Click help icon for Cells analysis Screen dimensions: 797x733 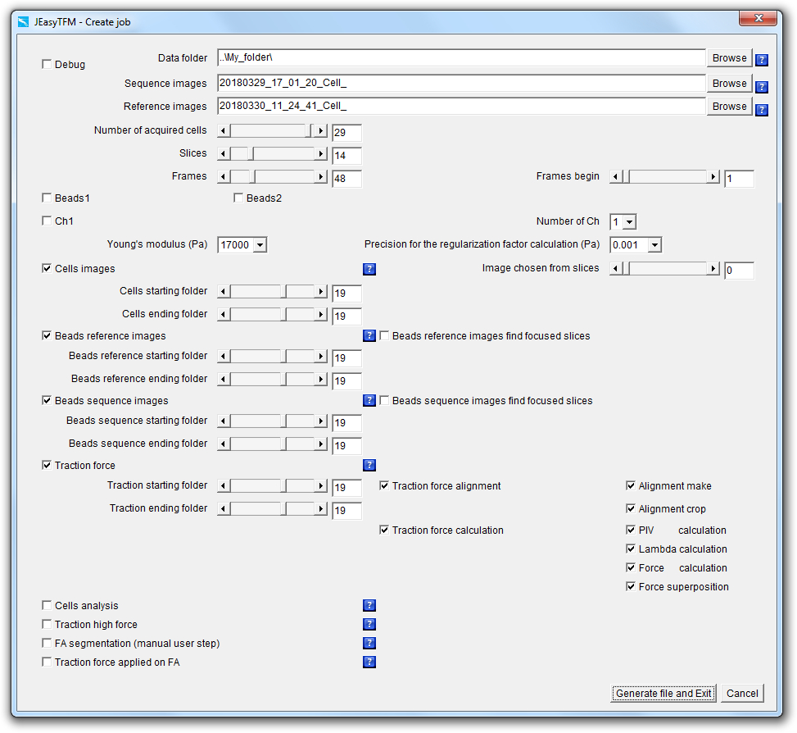click(369, 605)
